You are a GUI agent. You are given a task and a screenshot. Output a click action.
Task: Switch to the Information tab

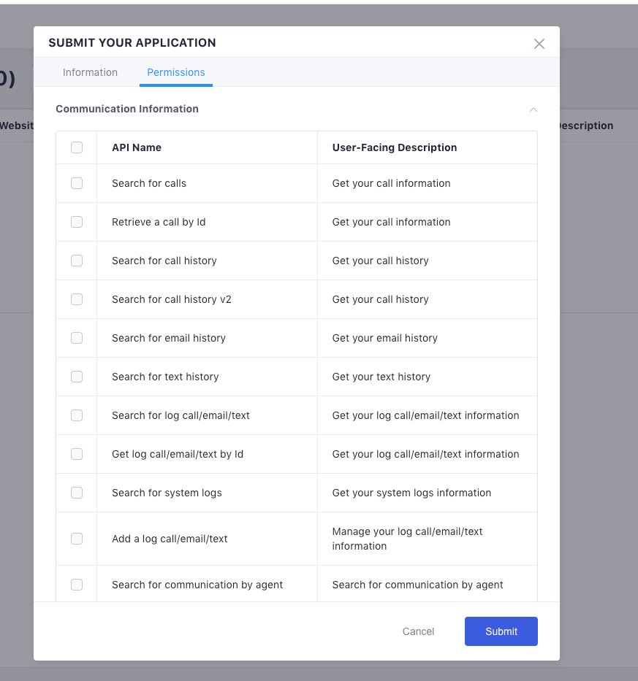point(90,72)
